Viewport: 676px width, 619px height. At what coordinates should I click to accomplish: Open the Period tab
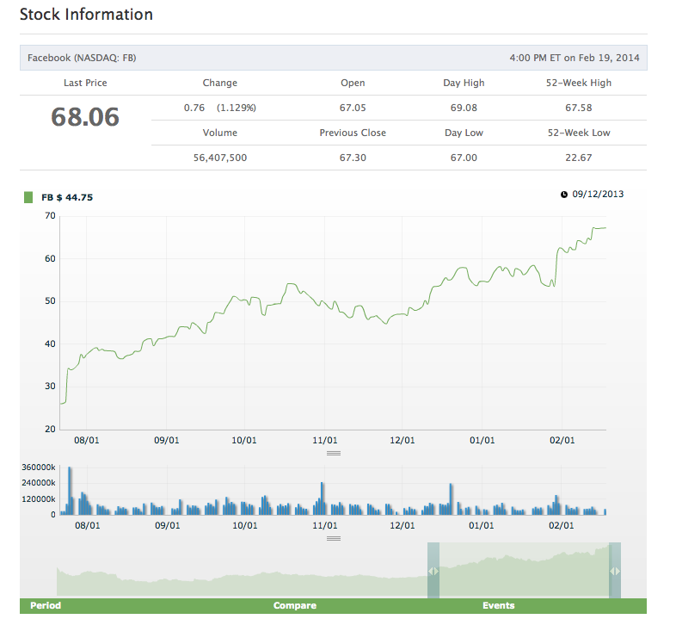click(x=46, y=605)
